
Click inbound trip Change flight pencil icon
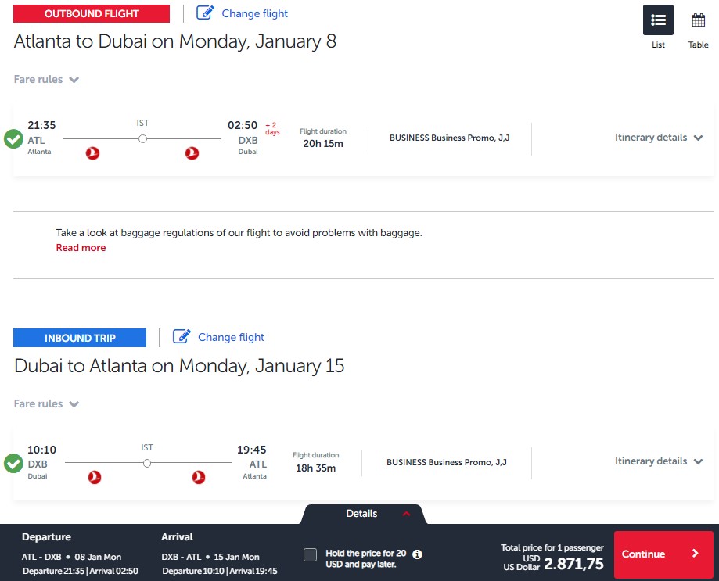[x=182, y=337]
